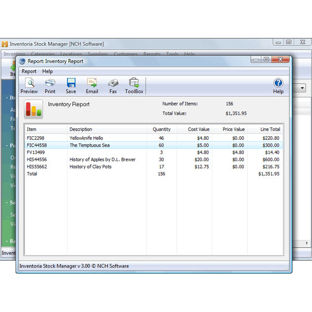Click price value $4.80 in FV13499 row
Screen dimensions: 312x312
pos(238,152)
